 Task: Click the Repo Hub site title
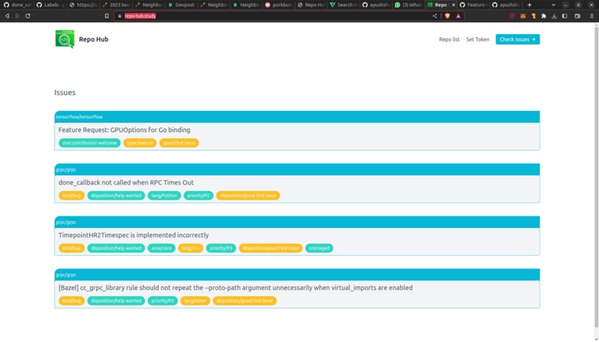click(94, 39)
